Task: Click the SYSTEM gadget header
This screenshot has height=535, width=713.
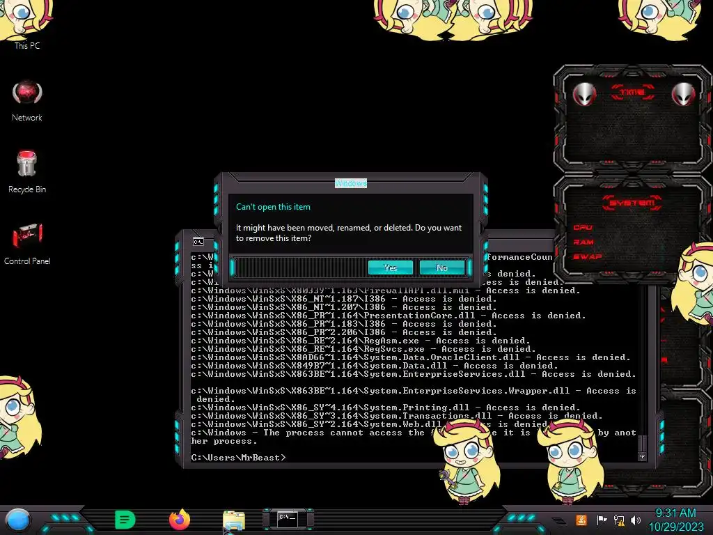Action: click(x=632, y=203)
